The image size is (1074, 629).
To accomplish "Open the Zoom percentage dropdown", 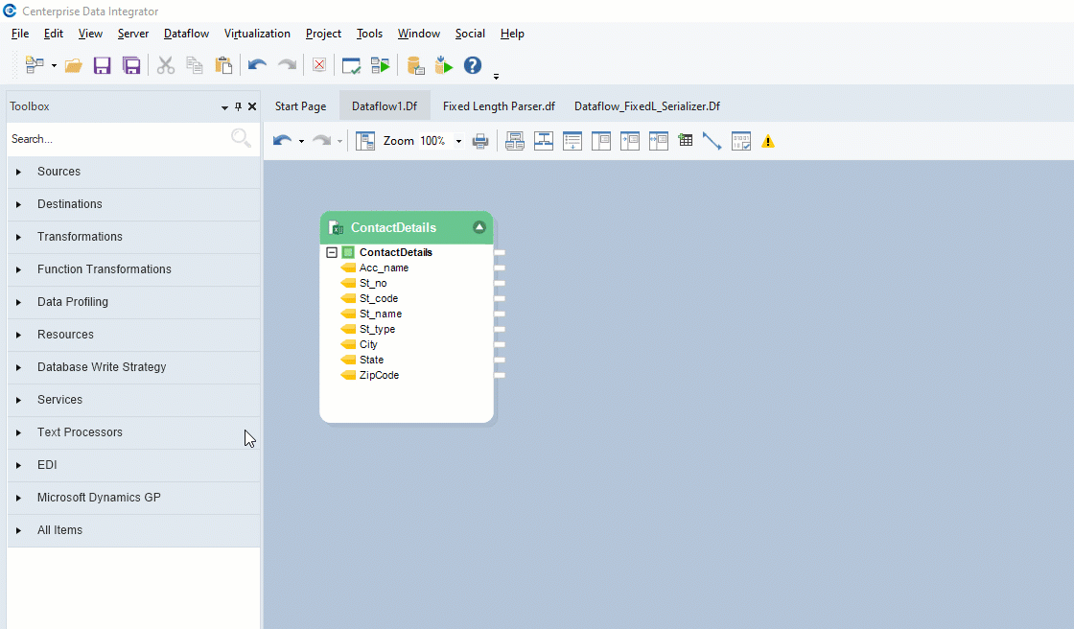I will (x=458, y=141).
